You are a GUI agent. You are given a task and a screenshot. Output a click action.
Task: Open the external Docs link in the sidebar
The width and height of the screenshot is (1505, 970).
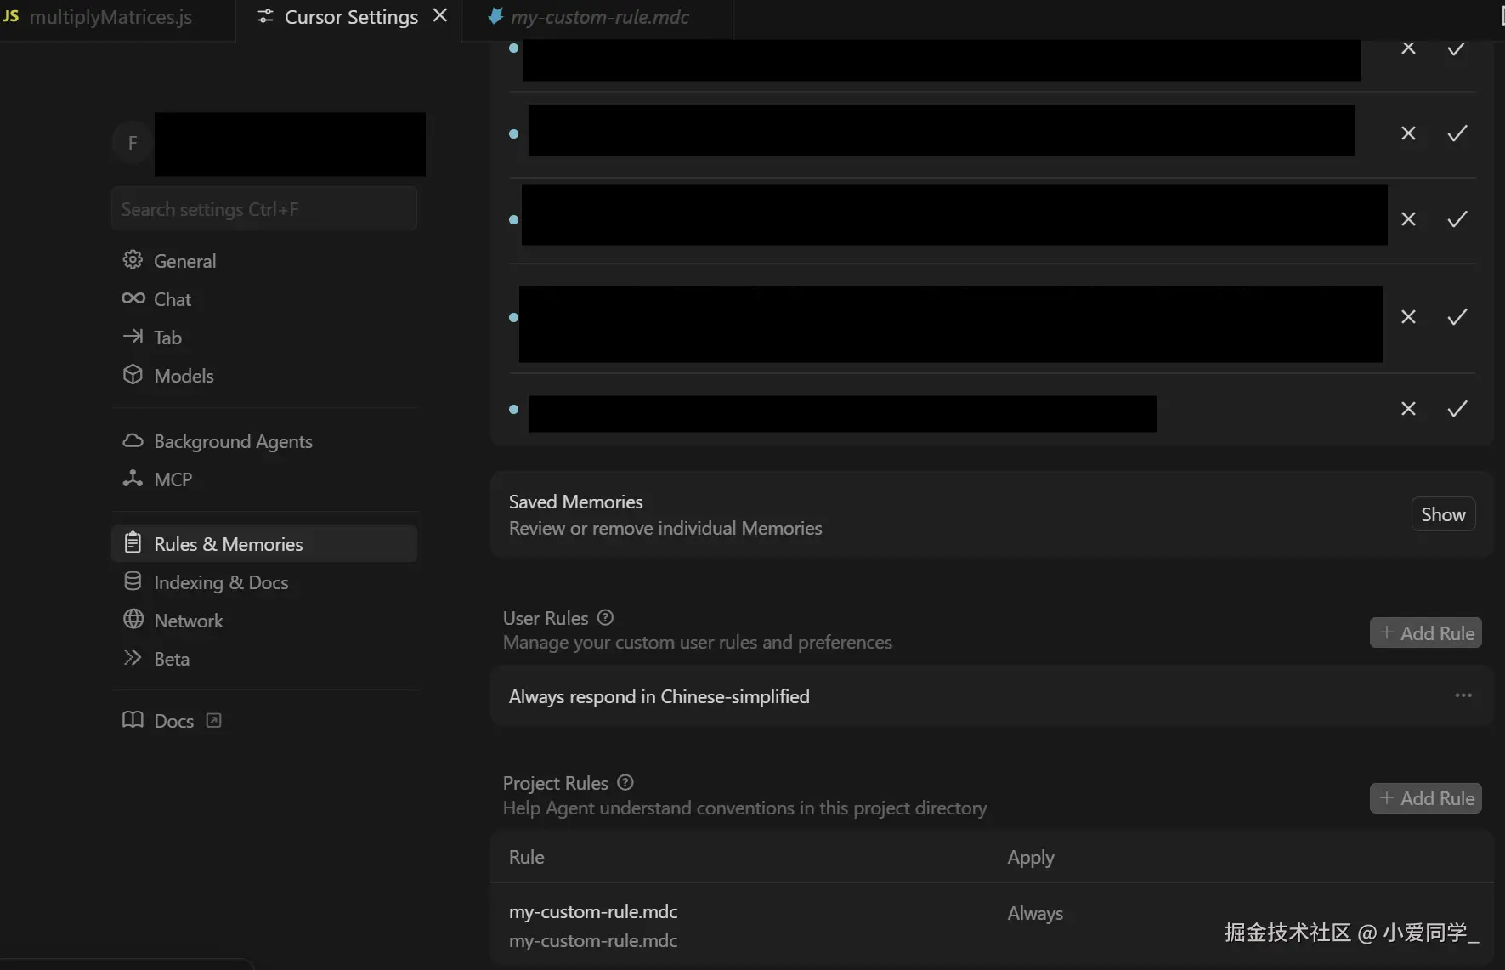click(x=264, y=721)
